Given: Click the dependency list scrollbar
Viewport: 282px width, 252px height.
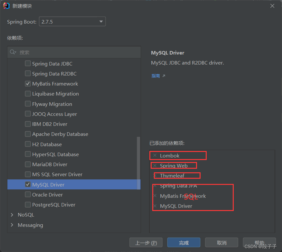Looking at the screenshot, I should coord(138,163).
